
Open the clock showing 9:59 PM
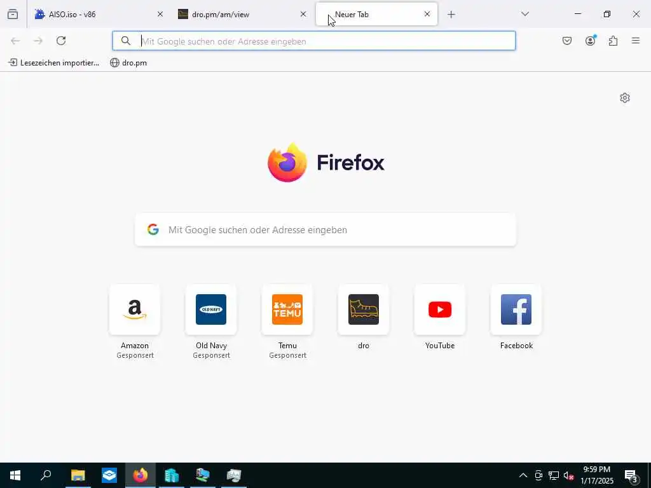tap(597, 475)
